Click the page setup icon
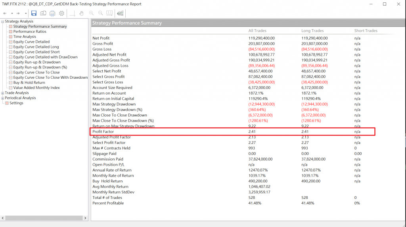 (x=43, y=13)
